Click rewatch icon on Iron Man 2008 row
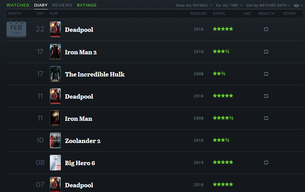 click(x=266, y=118)
